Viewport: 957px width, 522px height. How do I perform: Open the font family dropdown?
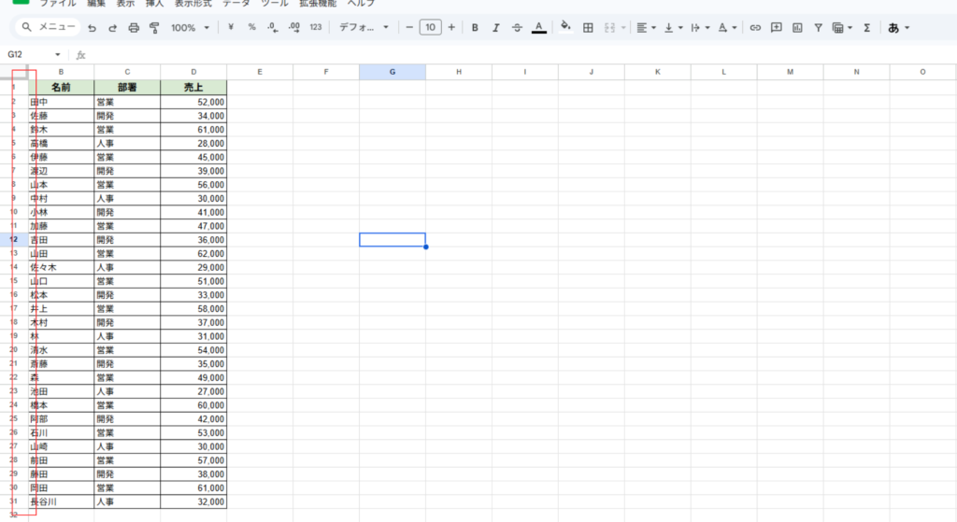tap(364, 28)
